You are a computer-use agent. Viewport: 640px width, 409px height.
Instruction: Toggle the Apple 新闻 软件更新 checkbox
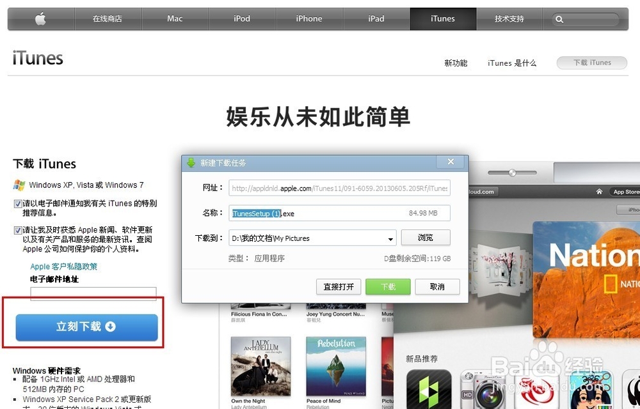point(18,230)
